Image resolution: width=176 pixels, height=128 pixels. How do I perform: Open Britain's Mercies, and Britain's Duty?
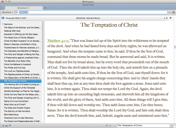[21, 44]
